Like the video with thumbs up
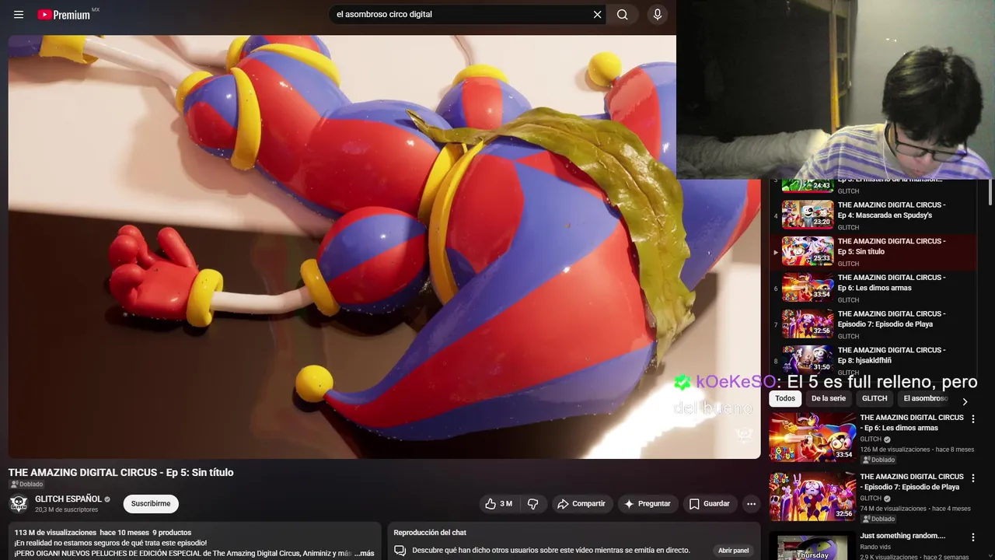This screenshot has height=560, width=995. click(498, 504)
